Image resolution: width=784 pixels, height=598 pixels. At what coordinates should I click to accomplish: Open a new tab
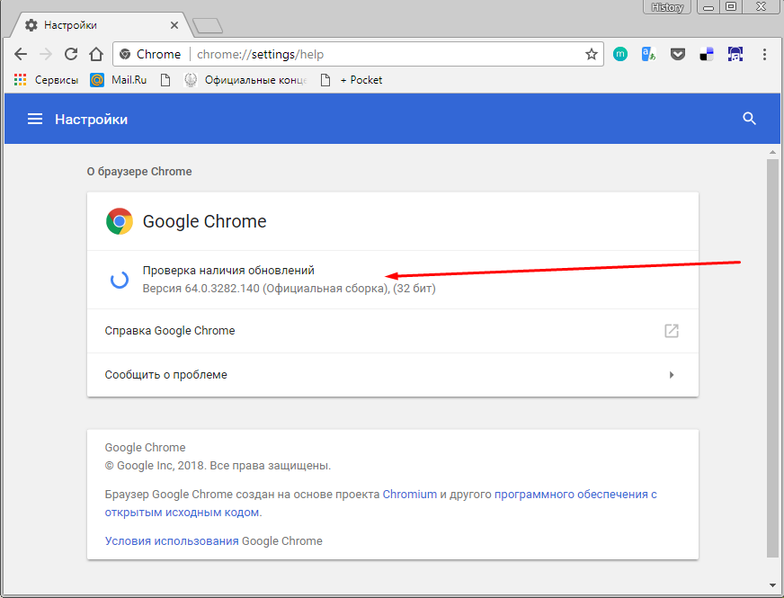(x=207, y=25)
